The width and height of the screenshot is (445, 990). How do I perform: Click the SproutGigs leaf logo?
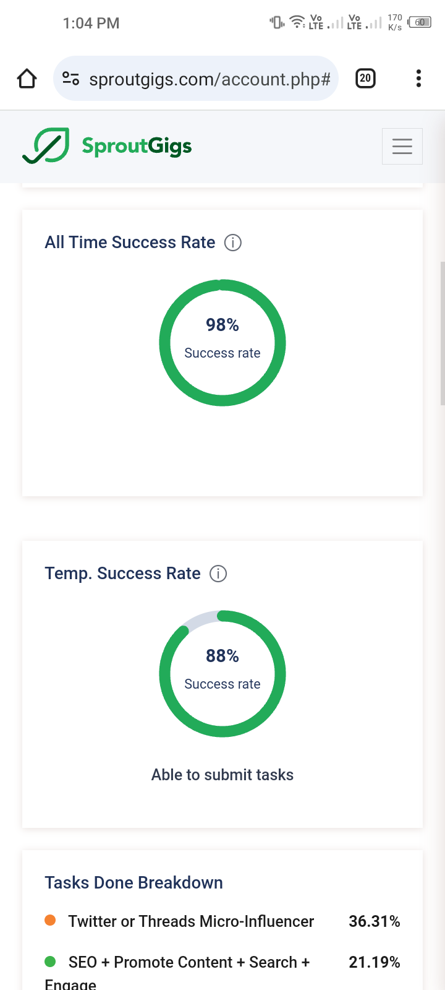46,146
